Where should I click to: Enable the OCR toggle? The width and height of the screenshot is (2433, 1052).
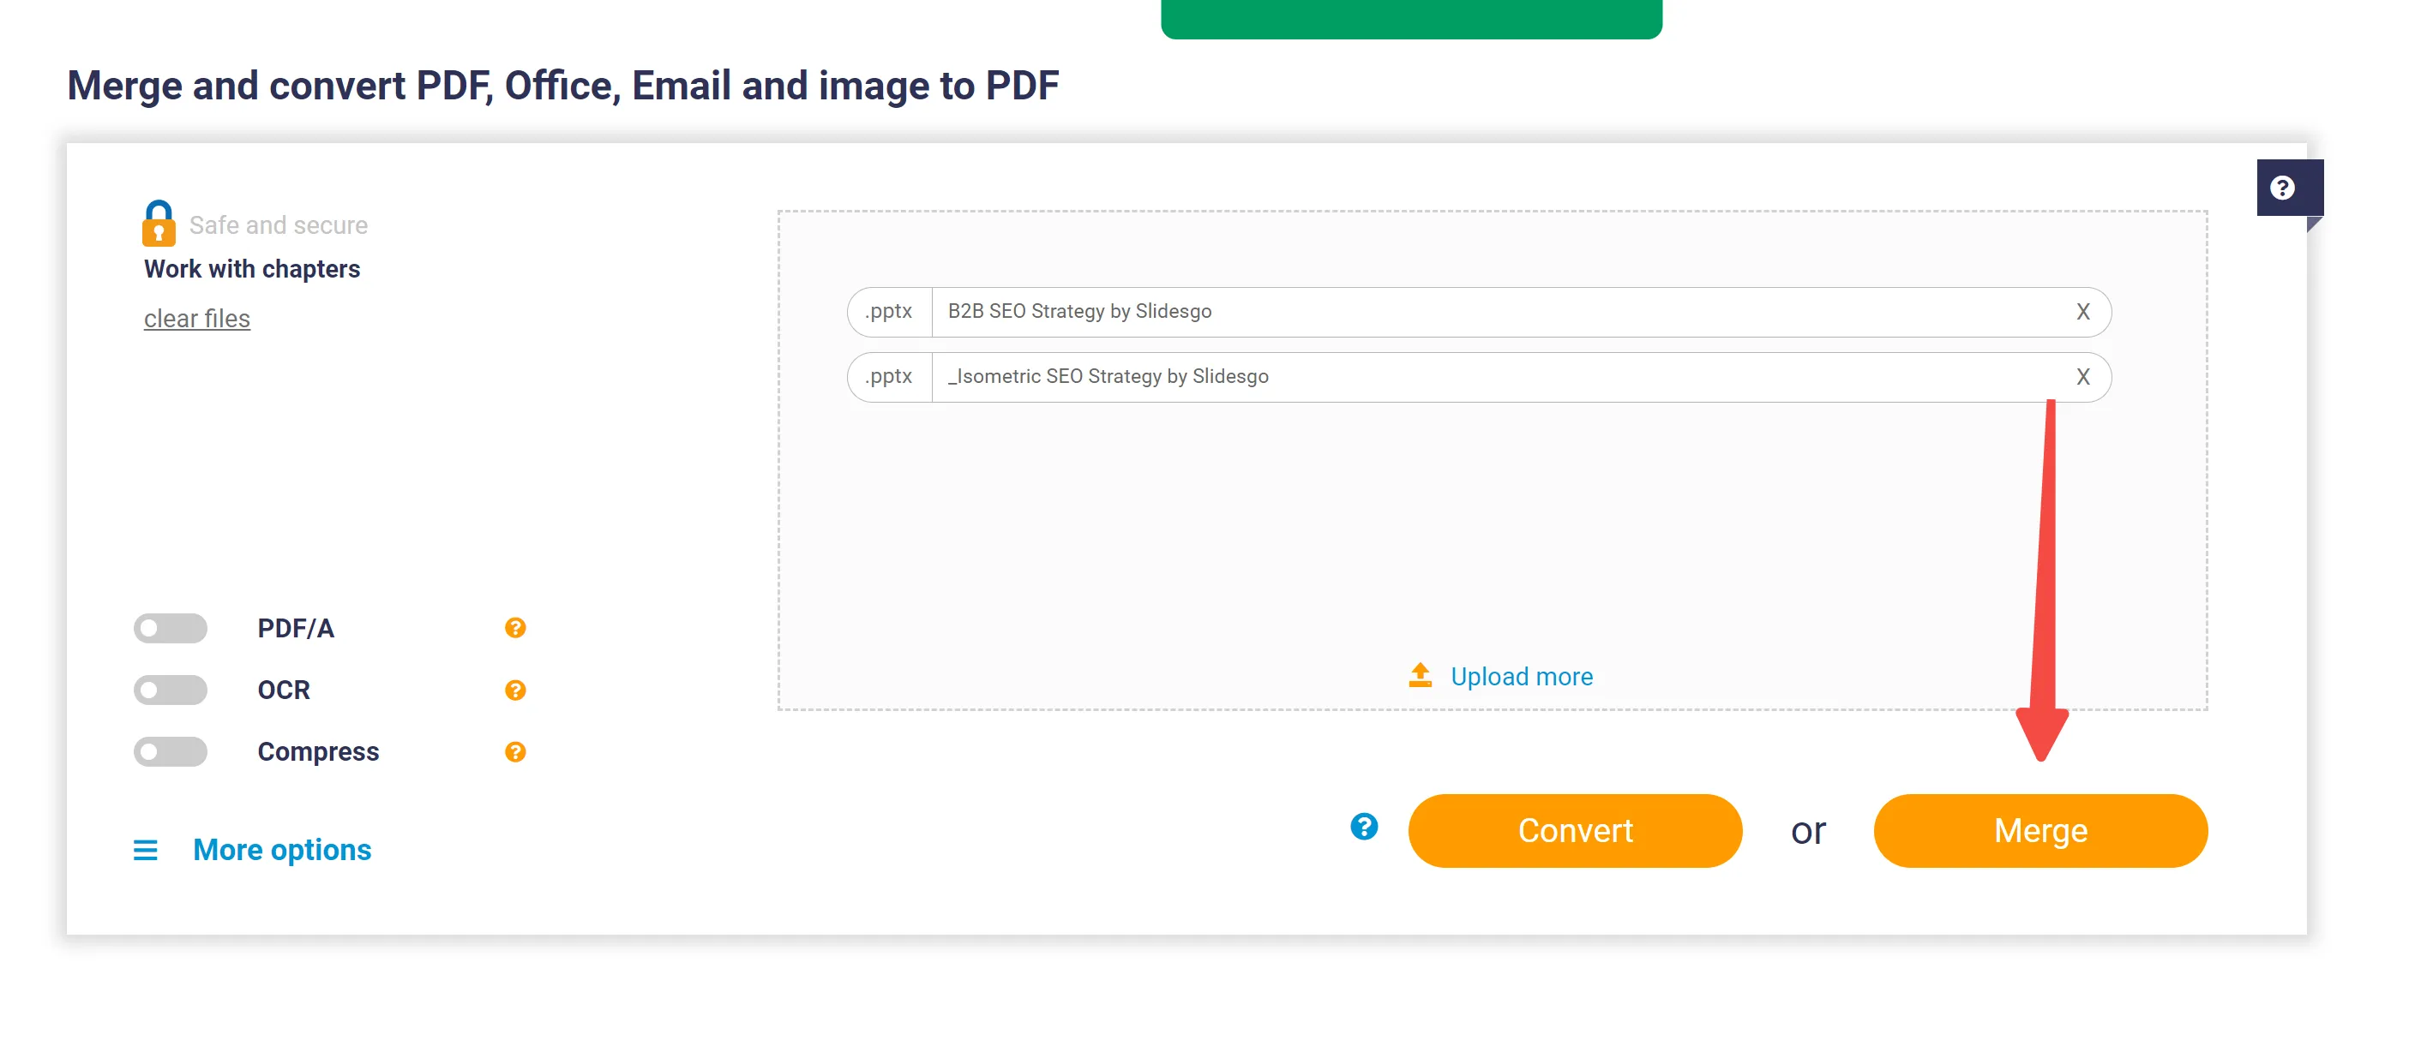click(x=171, y=690)
